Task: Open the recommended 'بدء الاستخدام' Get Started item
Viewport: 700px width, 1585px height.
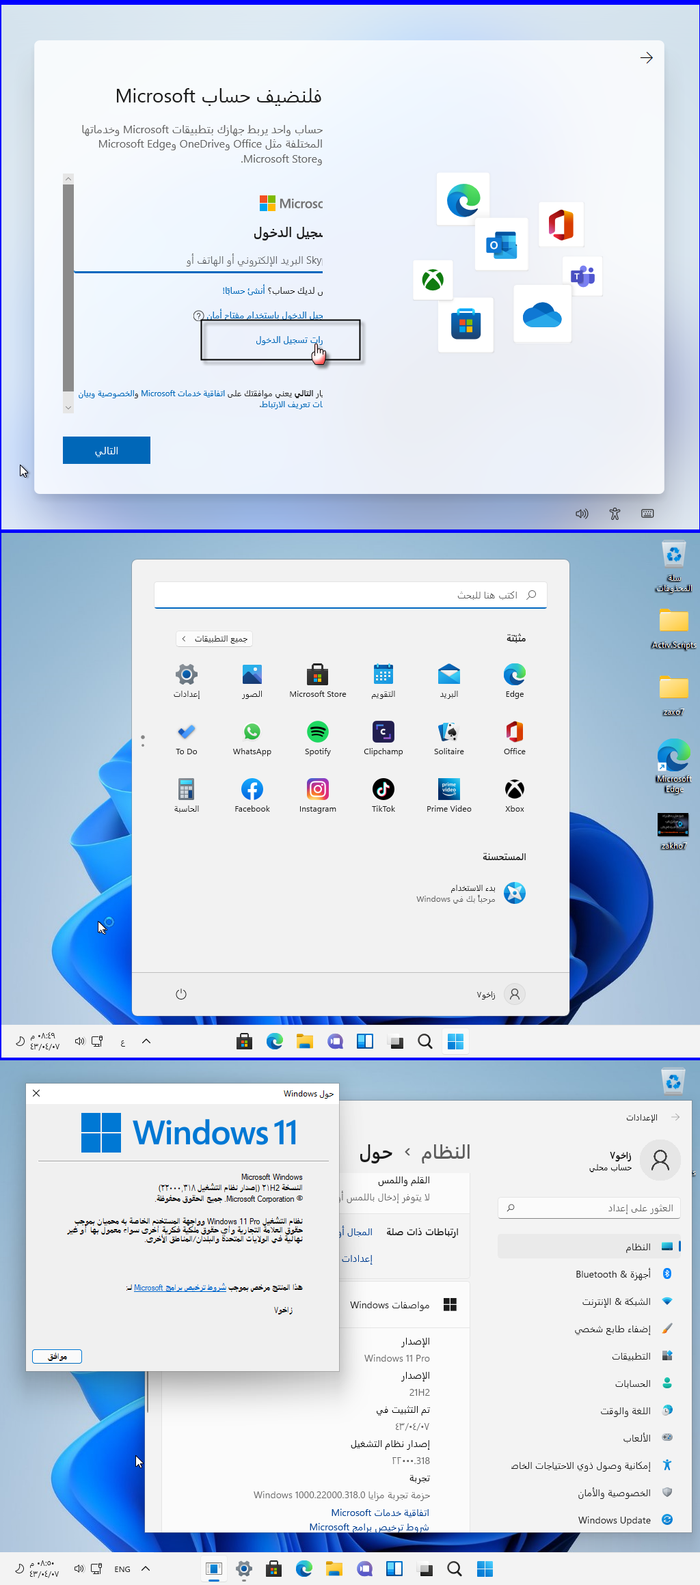Action: pos(472,893)
